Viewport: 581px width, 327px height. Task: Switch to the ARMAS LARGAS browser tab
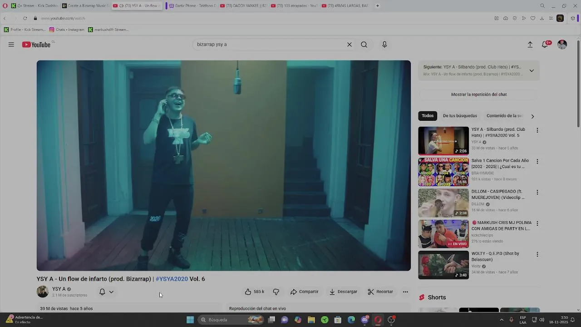(344, 6)
